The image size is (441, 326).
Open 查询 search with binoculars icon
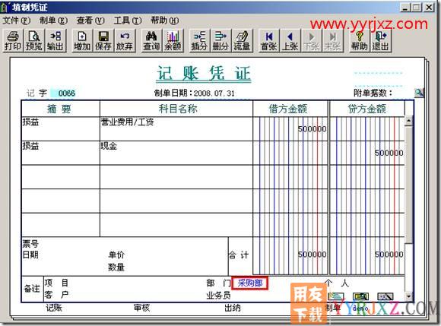(x=151, y=41)
